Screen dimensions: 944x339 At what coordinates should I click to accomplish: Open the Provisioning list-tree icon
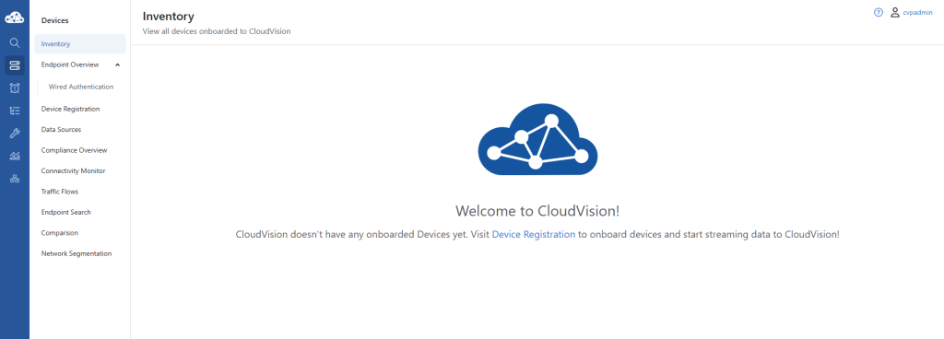(x=15, y=111)
